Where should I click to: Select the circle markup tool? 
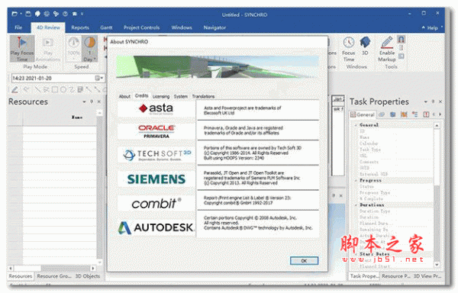pyautogui.click(x=63, y=90)
